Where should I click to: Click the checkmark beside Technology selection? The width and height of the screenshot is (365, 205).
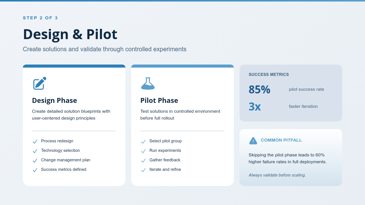pos(35,151)
